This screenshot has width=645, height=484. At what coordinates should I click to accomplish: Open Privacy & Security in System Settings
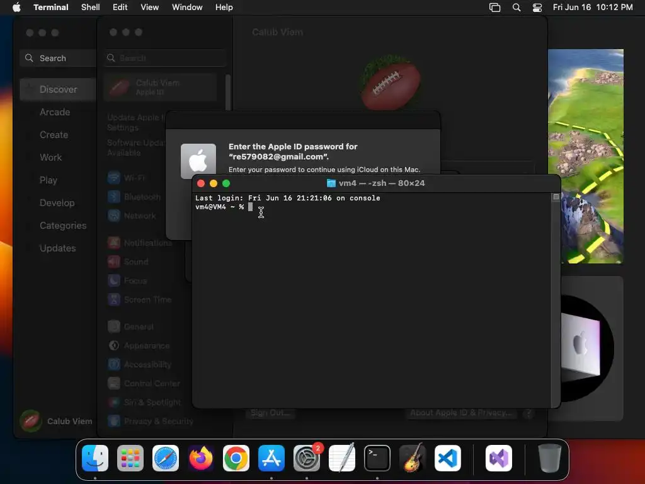[151, 421]
